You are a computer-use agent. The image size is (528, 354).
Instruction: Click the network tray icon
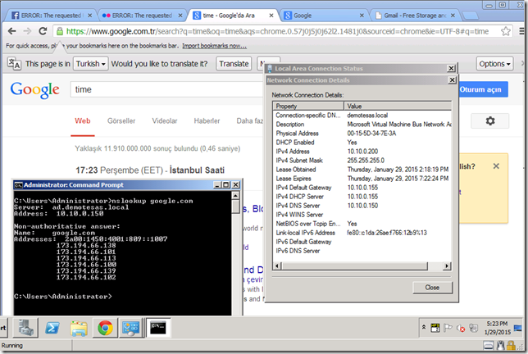473,328
